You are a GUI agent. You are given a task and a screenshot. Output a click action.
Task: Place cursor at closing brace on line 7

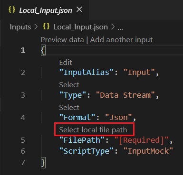click(x=43, y=163)
